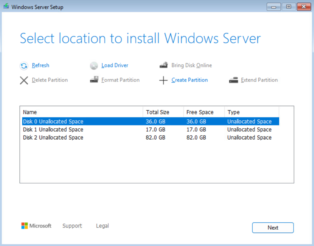This screenshot has width=314, height=246.
Task: Click the Format Partition drive icon
Action: 94,80
